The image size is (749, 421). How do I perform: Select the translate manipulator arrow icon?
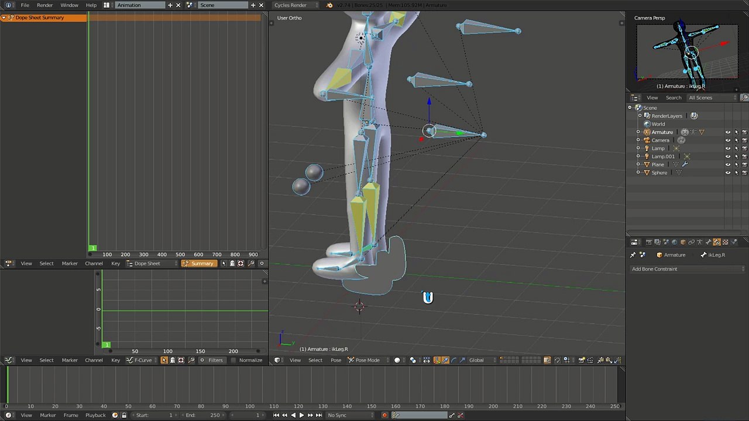tap(445, 360)
